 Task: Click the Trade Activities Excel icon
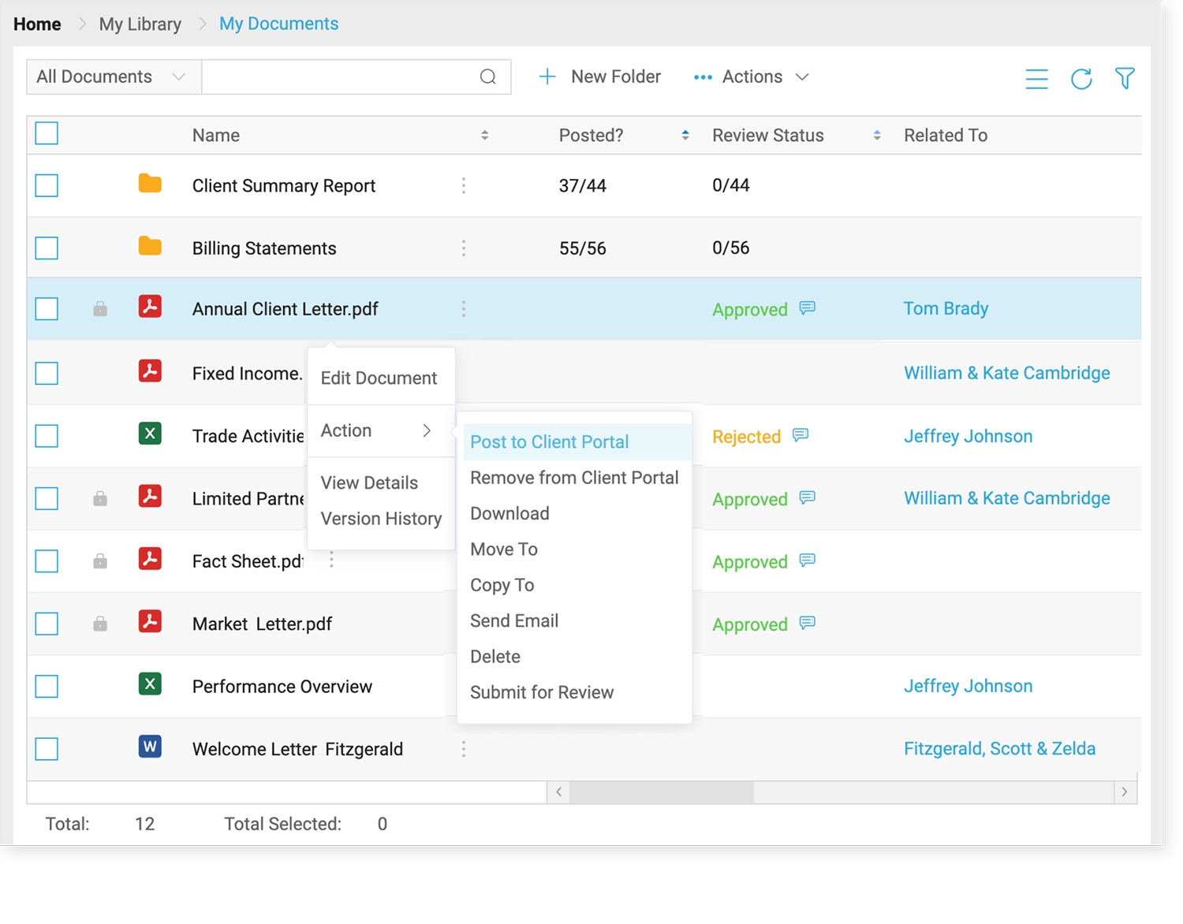(x=150, y=434)
